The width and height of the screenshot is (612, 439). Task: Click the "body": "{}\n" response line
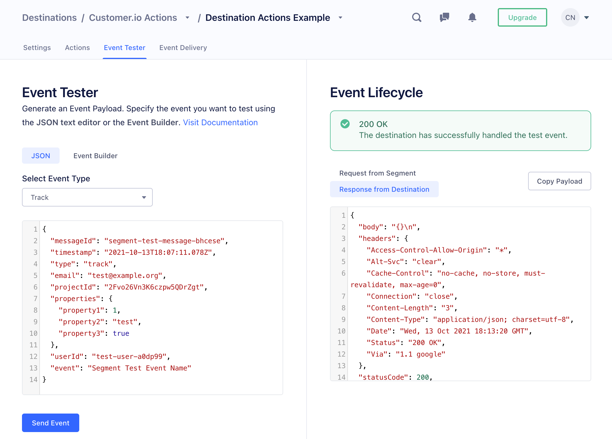coord(389,227)
